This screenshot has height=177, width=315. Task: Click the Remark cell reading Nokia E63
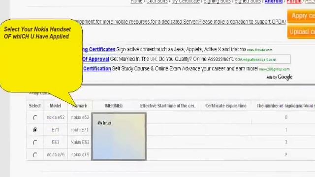pyautogui.click(x=80, y=142)
